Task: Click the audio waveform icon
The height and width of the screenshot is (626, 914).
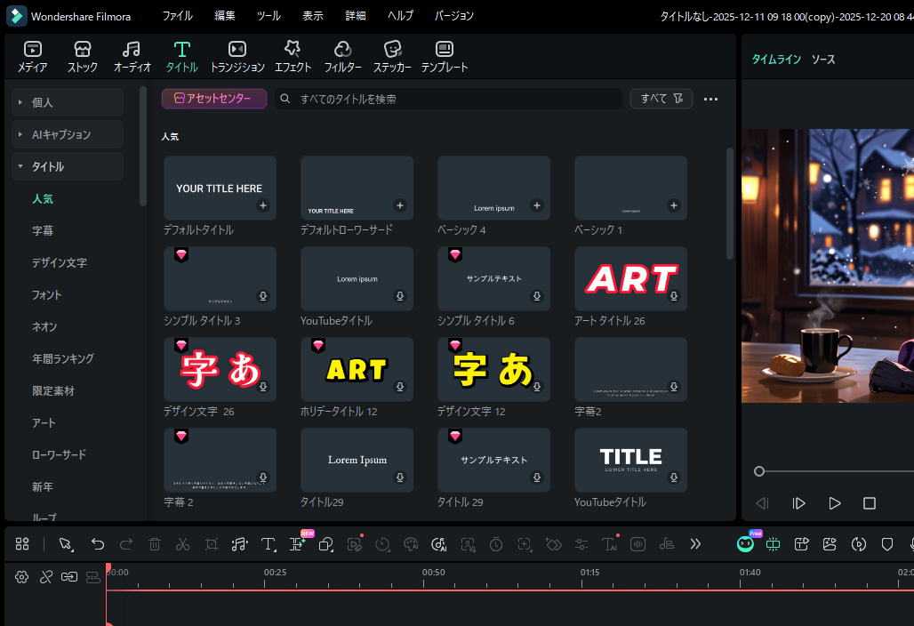Action: coord(637,544)
